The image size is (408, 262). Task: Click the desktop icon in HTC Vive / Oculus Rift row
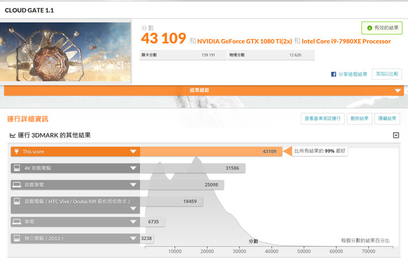(17, 201)
